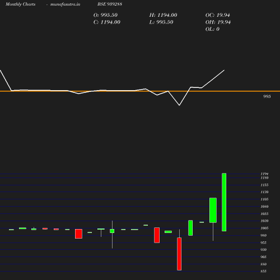Click the 930 price axis label
Image resolution: width=280 pixels, height=280 pixels.
tap(263, 250)
